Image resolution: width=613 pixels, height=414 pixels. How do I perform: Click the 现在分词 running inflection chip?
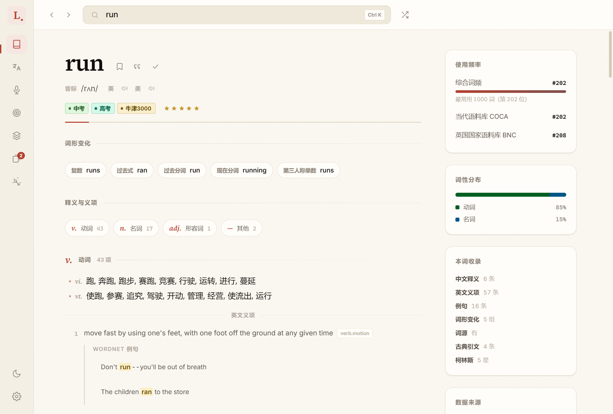[x=241, y=170]
